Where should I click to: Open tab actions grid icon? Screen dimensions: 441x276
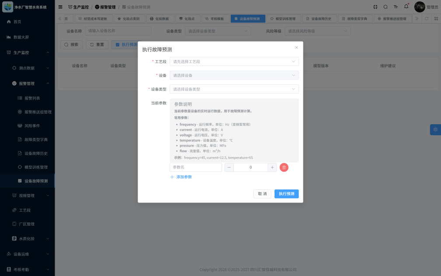point(436,18)
